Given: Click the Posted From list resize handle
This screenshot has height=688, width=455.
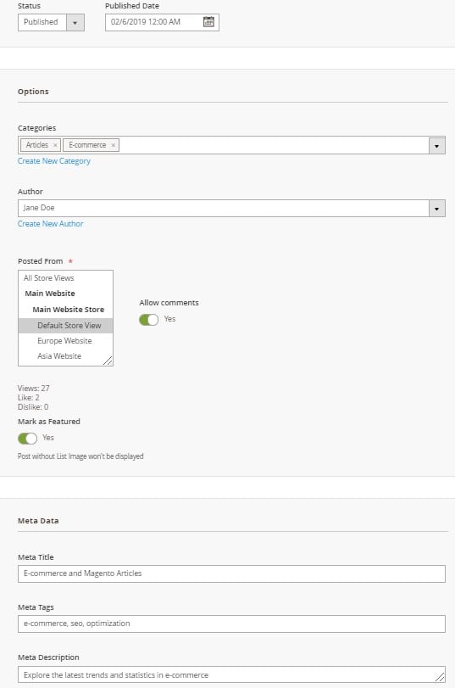Looking at the screenshot, I should pyautogui.click(x=108, y=361).
